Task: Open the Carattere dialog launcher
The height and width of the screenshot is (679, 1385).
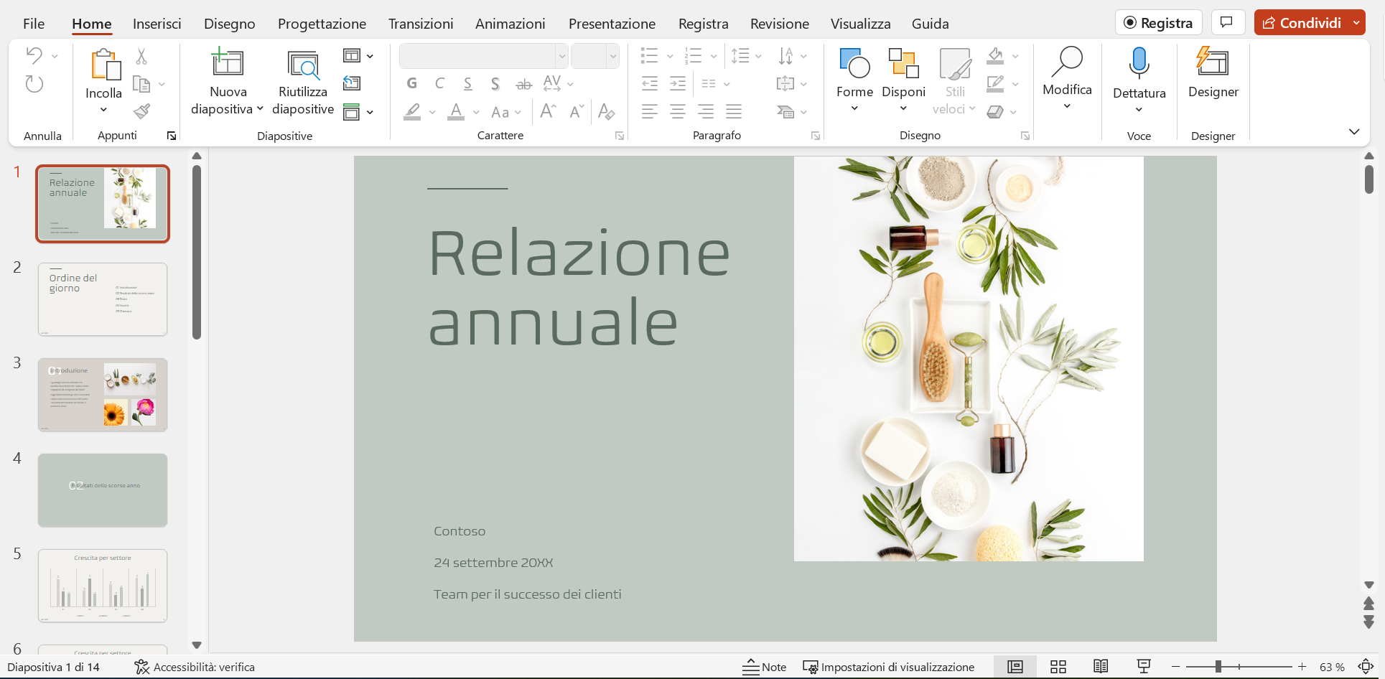Action: 620,136
